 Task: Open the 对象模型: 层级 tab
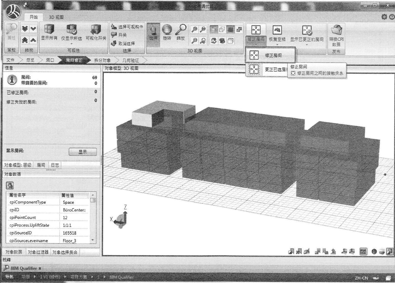click(x=18, y=165)
